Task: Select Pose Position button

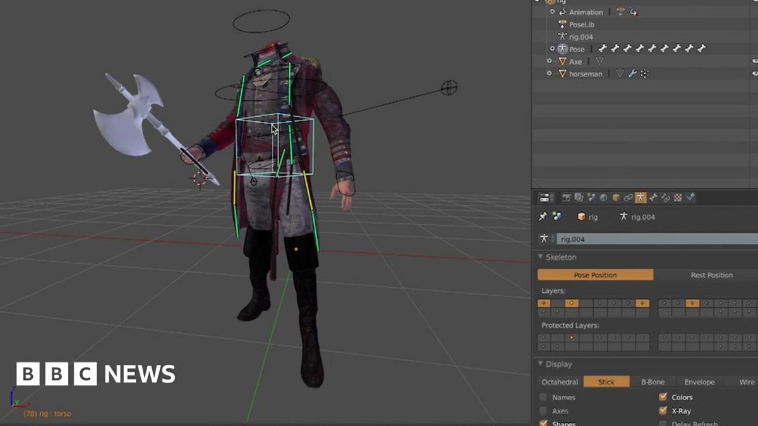Action: (x=596, y=275)
